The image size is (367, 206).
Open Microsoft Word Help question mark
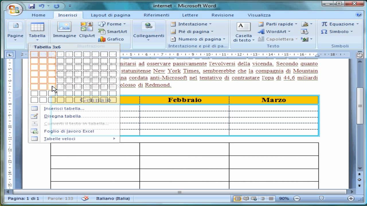tap(358, 15)
